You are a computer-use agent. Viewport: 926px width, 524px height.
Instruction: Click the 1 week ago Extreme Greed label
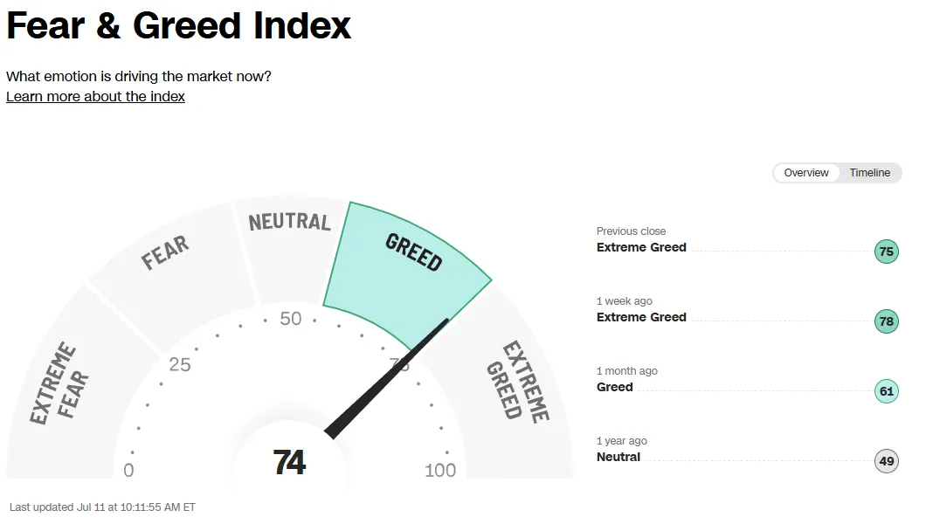click(641, 317)
